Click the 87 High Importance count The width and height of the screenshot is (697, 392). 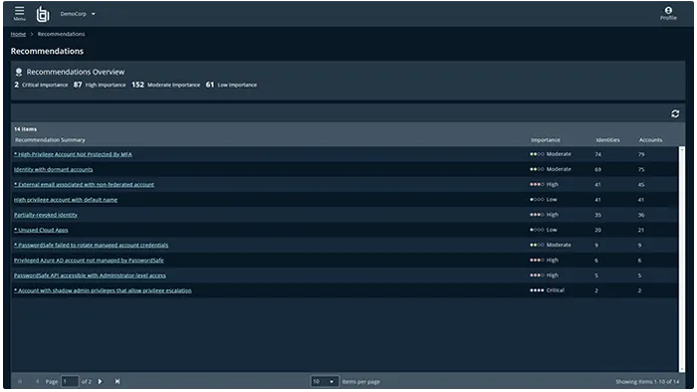click(100, 85)
